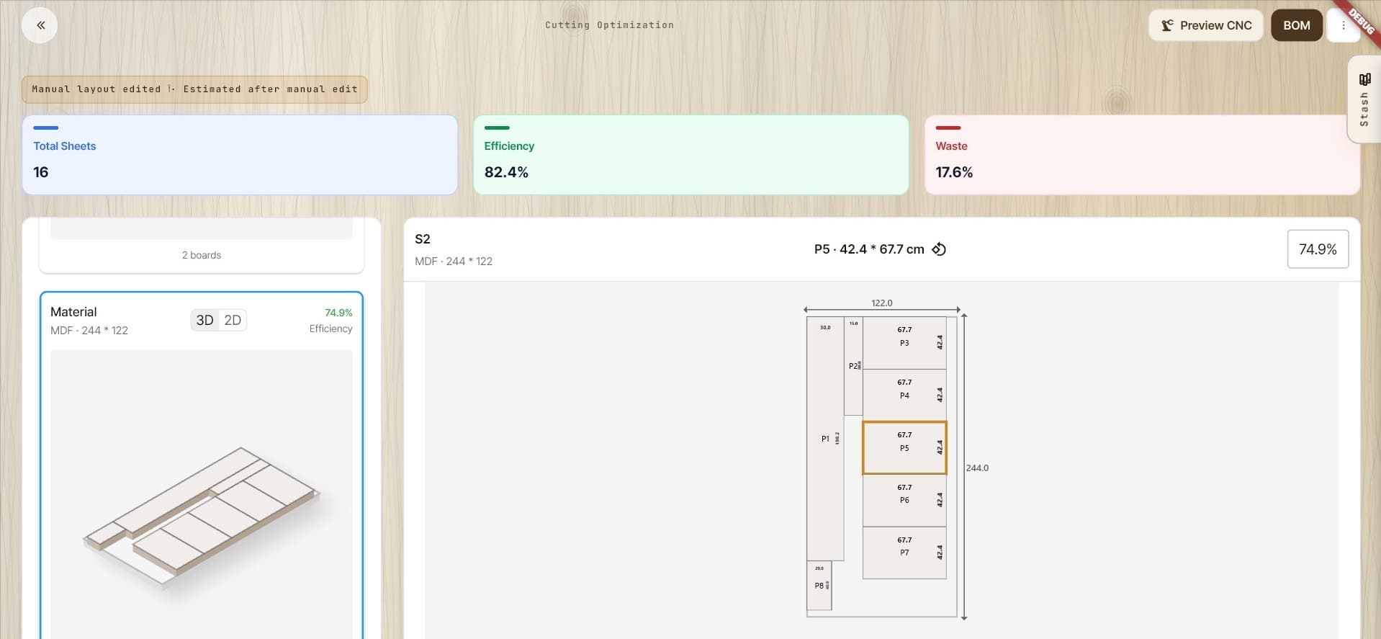Rotate the selected P5 part

pyautogui.click(x=939, y=249)
